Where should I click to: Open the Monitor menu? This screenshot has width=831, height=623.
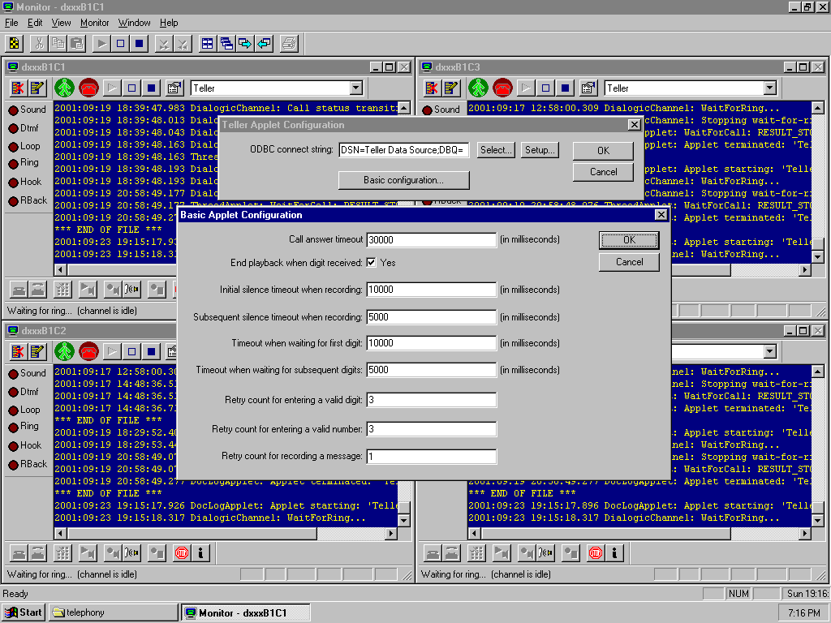95,23
